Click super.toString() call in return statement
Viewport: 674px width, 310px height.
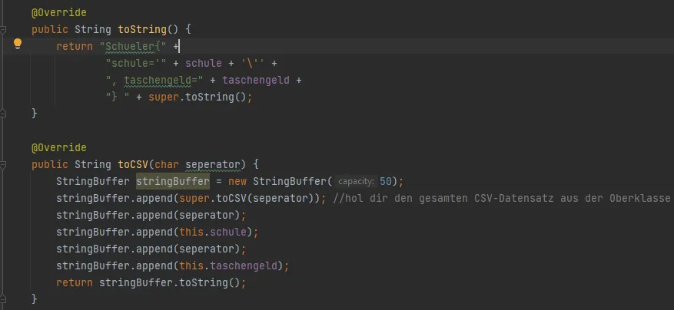tap(198, 97)
